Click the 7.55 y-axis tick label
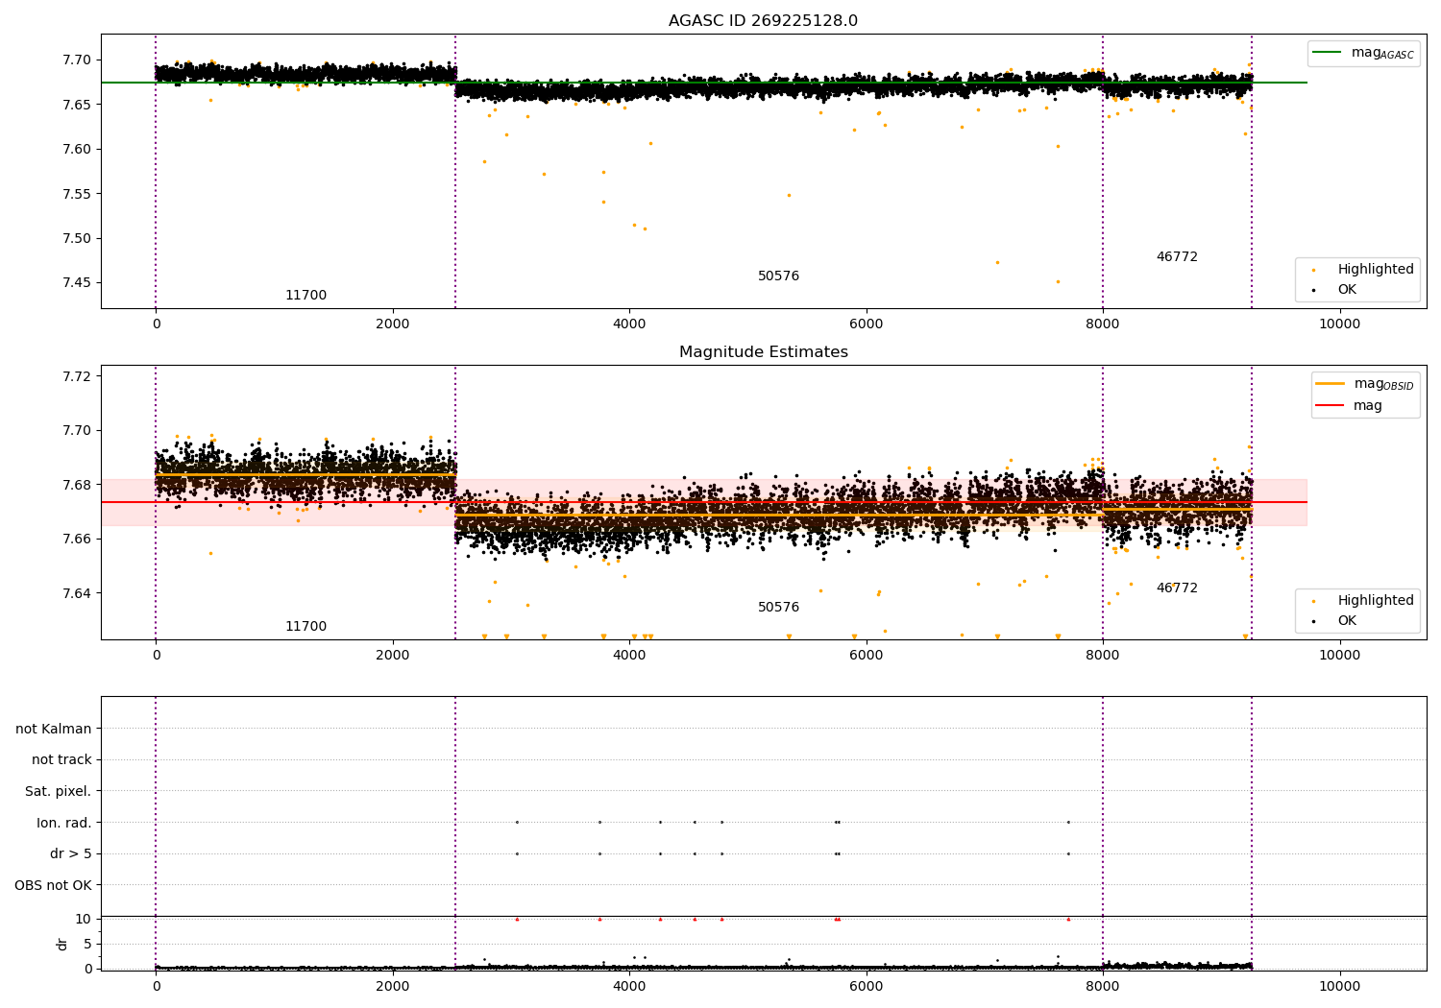This screenshot has width=1441, height=1008. click(77, 194)
